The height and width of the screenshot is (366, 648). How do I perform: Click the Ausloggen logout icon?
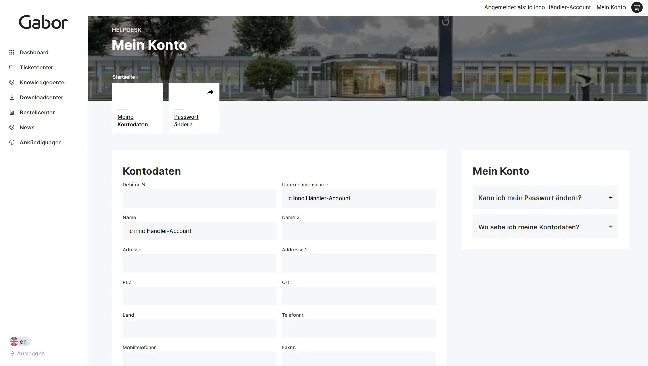[12, 353]
